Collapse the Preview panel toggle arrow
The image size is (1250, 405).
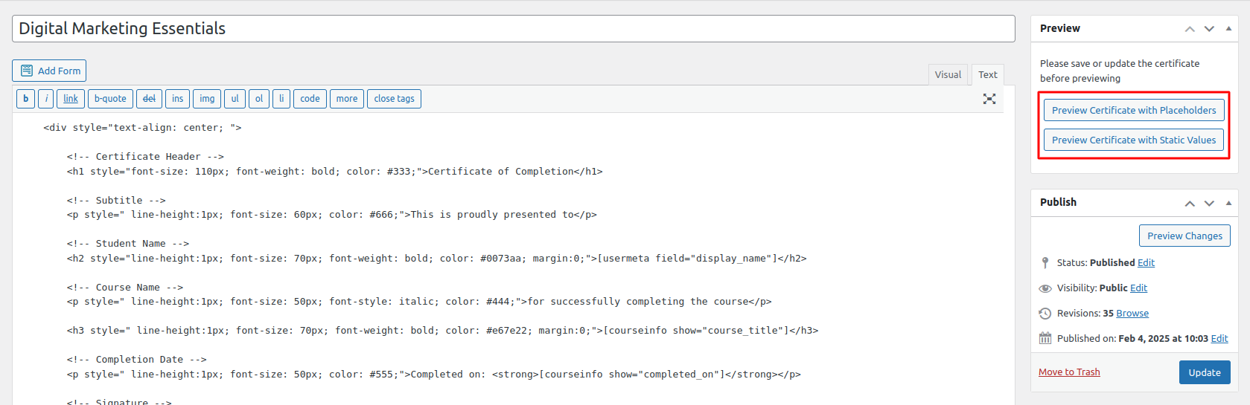[x=1228, y=28]
